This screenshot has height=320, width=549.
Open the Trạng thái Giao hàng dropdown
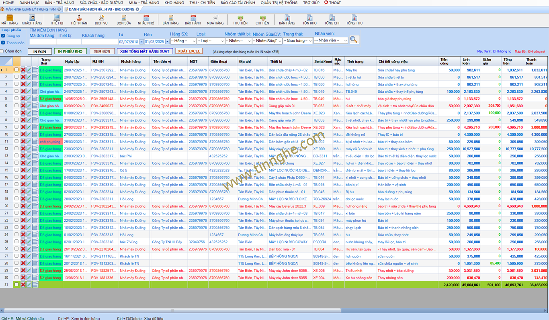[297, 41]
